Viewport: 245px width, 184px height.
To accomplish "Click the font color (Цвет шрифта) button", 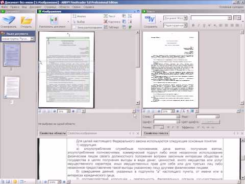I will (x=210, y=122).
